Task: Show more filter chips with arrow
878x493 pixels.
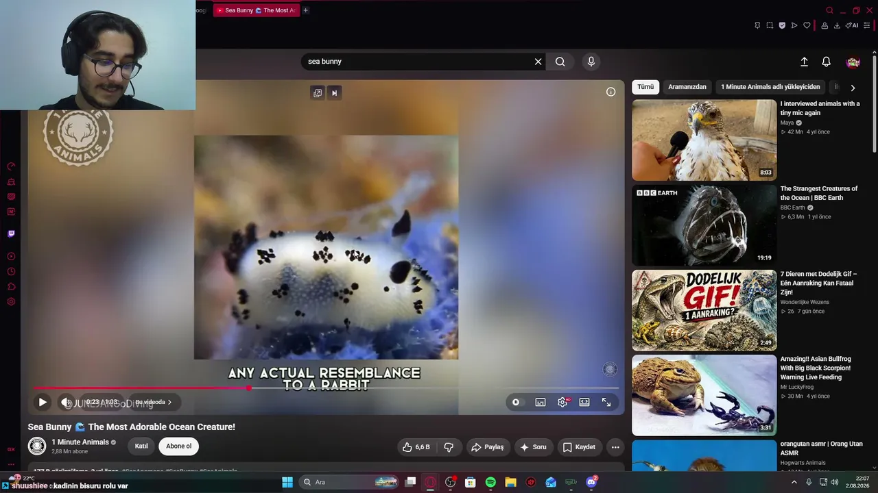Action: click(853, 88)
